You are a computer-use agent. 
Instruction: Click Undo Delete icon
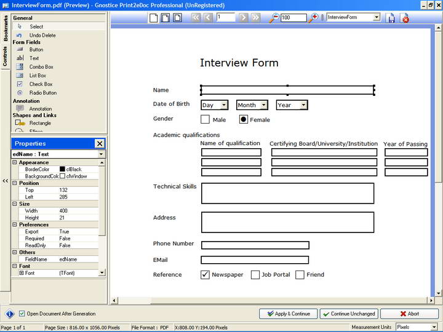tap(19, 35)
